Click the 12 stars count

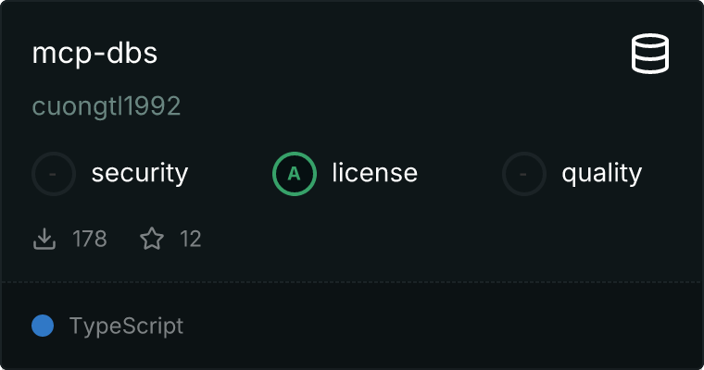[191, 240]
